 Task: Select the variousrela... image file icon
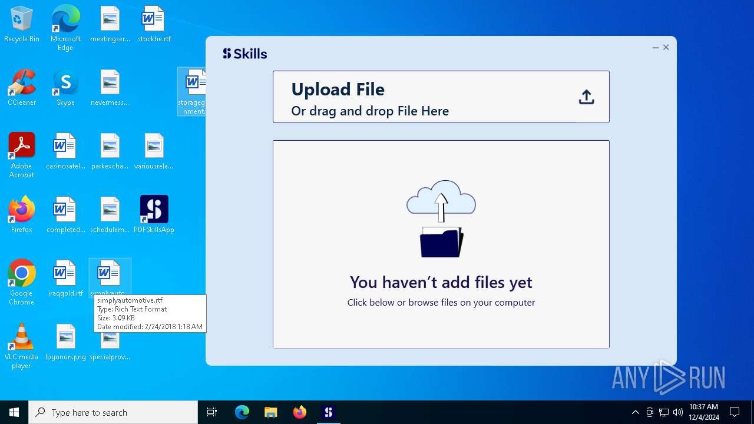click(154, 152)
